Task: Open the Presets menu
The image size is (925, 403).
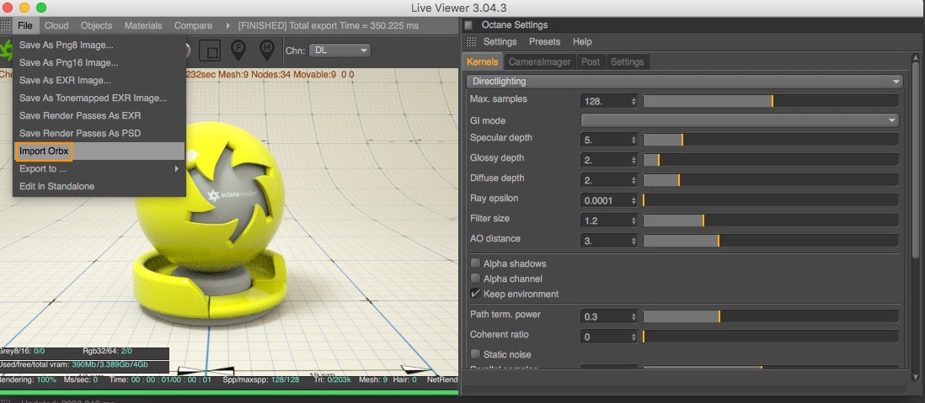Action: (544, 42)
